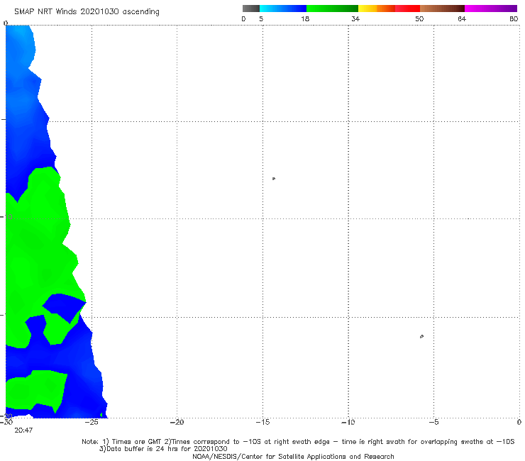Click the '64' label under the color bar
The height and width of the screenshot is (461, 525).
pos(462,18)
